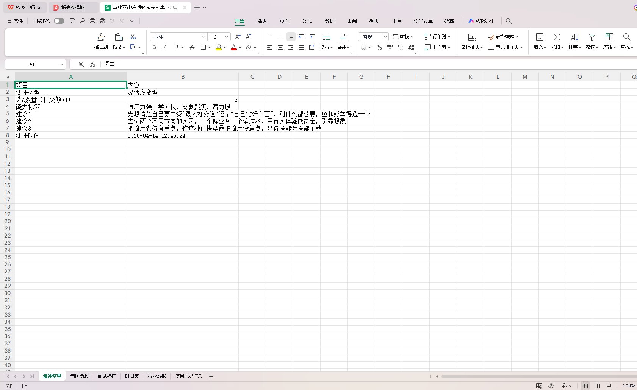This screenshot has height=390, width=637.
Task: Click the print icon in quick access toolbar
Action: tap(92, 21)
